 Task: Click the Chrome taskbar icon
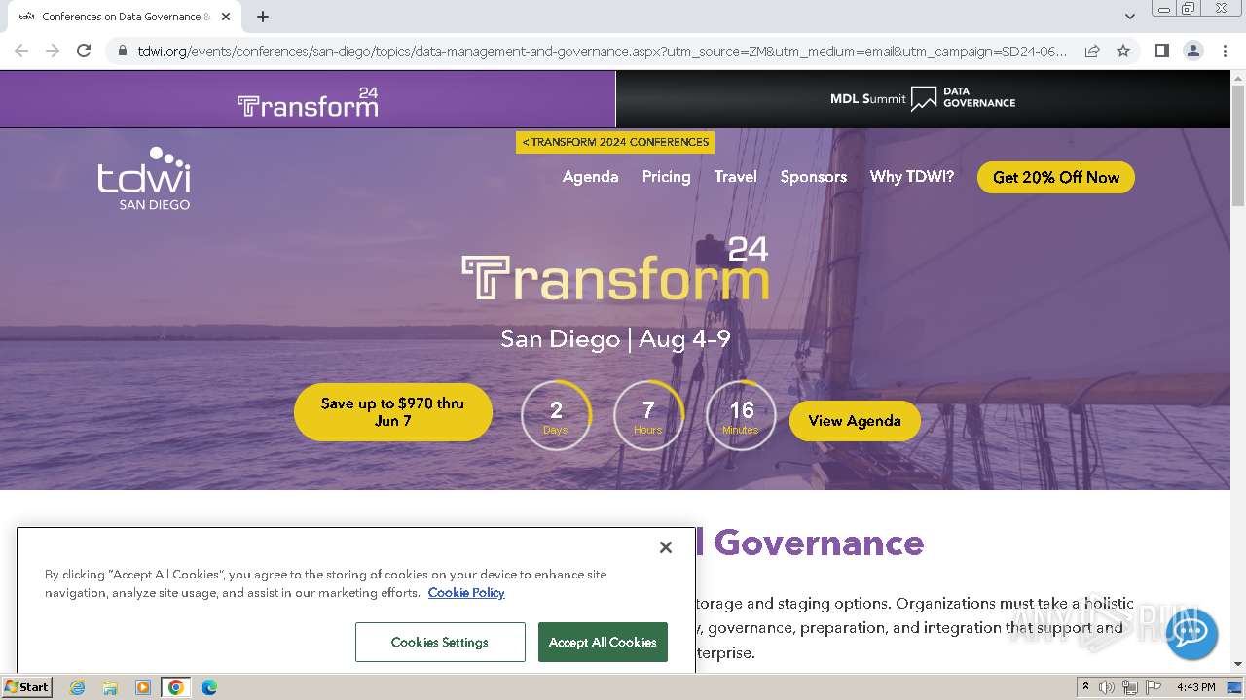tap(176, 687)
